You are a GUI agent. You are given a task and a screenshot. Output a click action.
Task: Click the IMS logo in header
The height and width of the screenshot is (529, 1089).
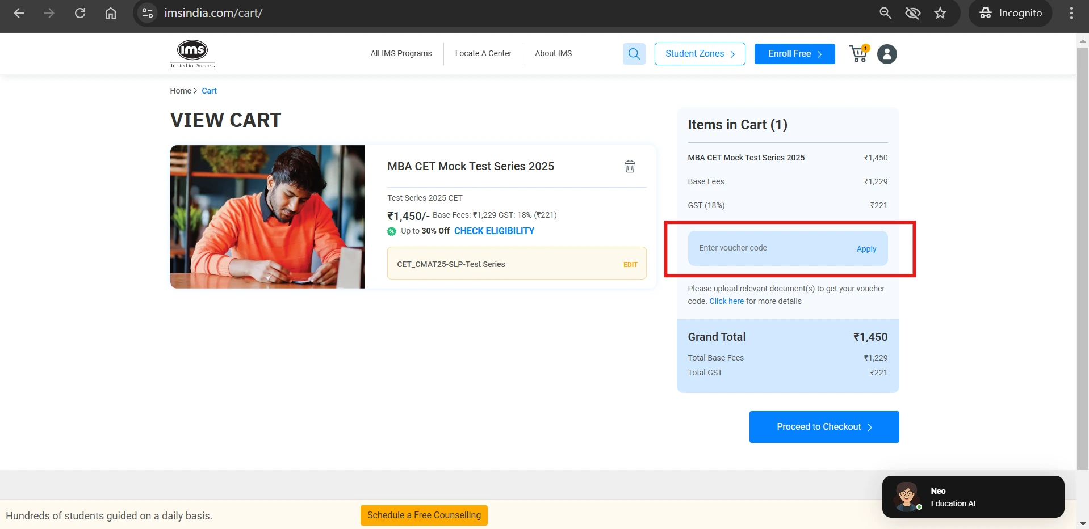pyautogui.click(x=192, y=54)
